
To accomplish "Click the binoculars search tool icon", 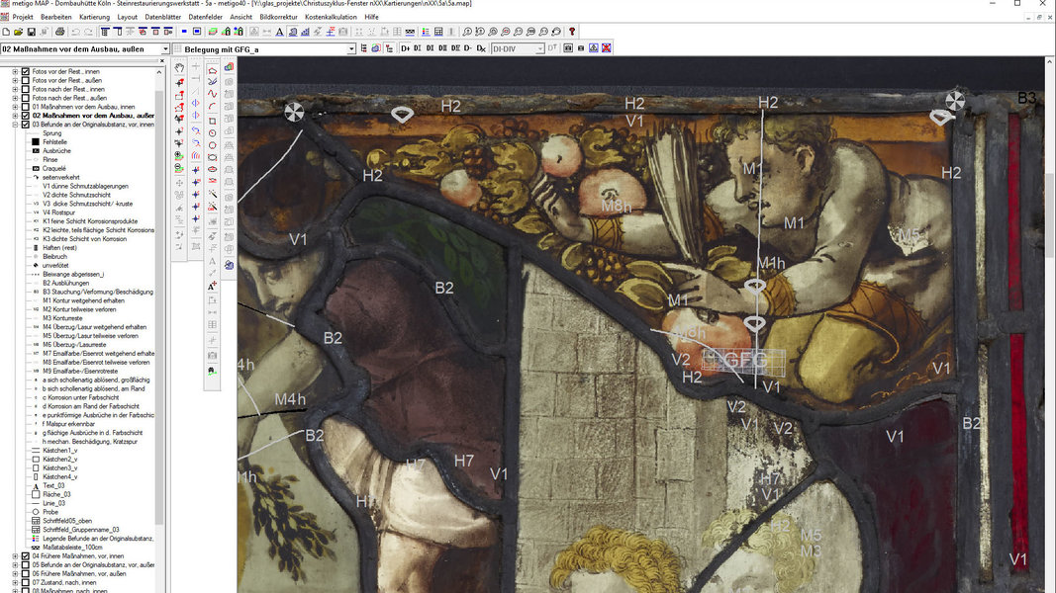I will pos(212,371).
